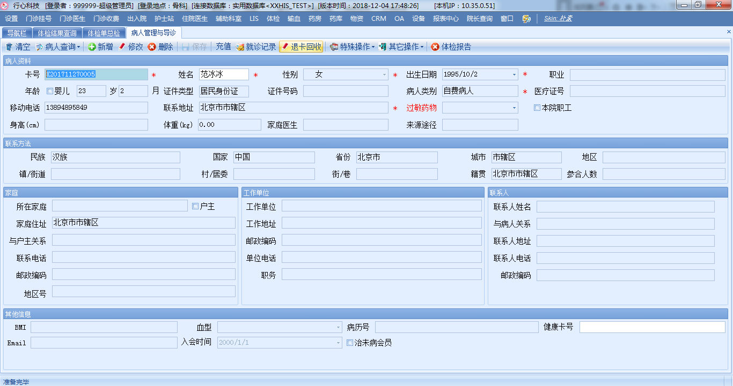Toggle the 婴儿 checkbox

tap(50, 91)
